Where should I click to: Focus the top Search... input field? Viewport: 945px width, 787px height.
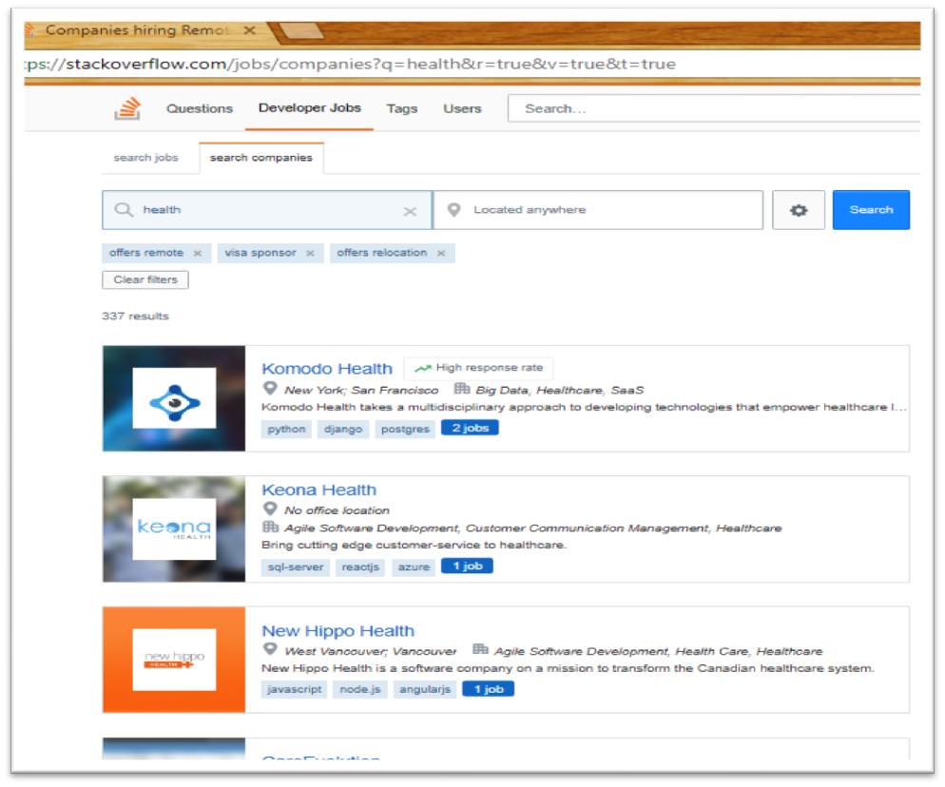point(714,108)
